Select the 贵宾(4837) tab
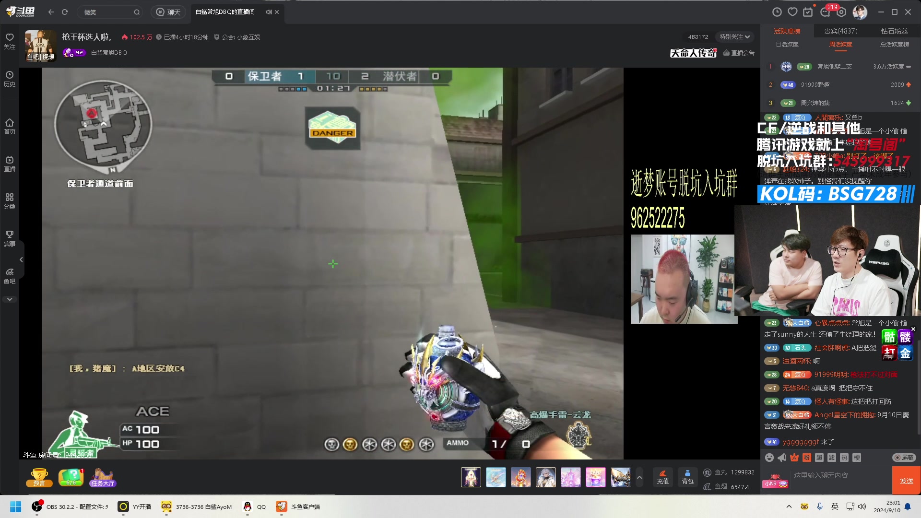921x518 pixels. 840,31
